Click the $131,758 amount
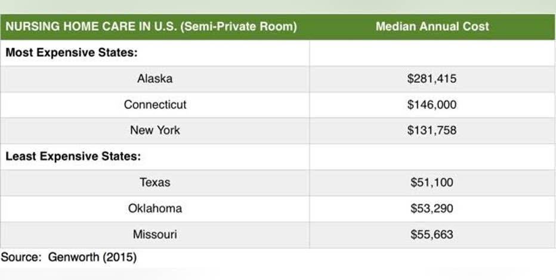 tap(432, 130)
